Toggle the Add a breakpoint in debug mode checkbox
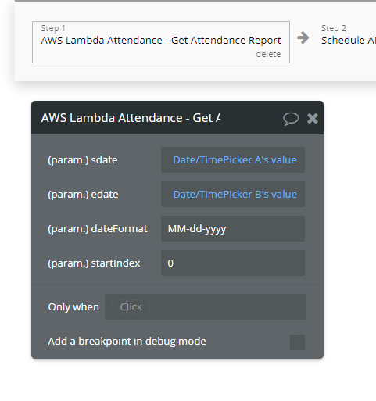This screenshot has height=401, width=376. click(297, 342)
